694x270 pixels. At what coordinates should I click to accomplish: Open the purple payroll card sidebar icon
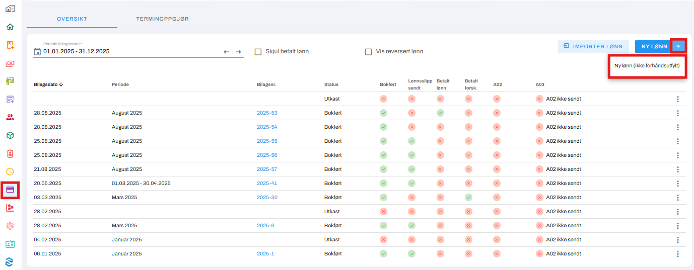pyautogui.click(x=10, y=190)
